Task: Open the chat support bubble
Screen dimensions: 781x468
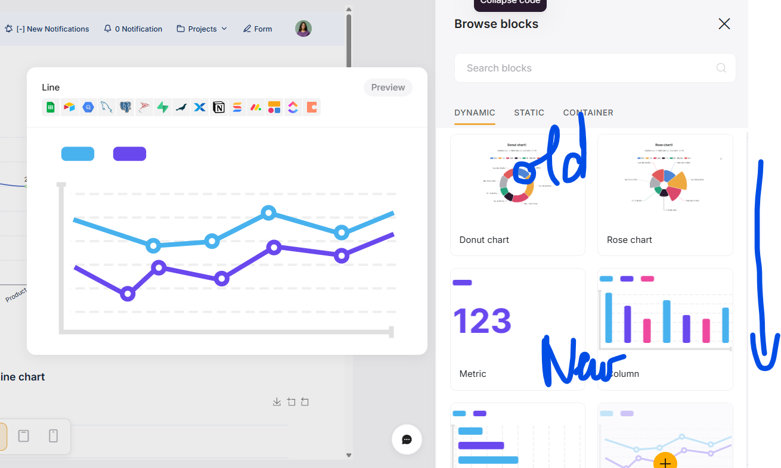Action: tap(407, 439)
